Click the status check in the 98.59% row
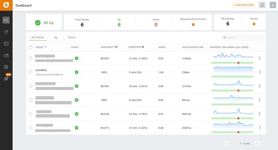This screenshot has height=150, width=278. 76,86
